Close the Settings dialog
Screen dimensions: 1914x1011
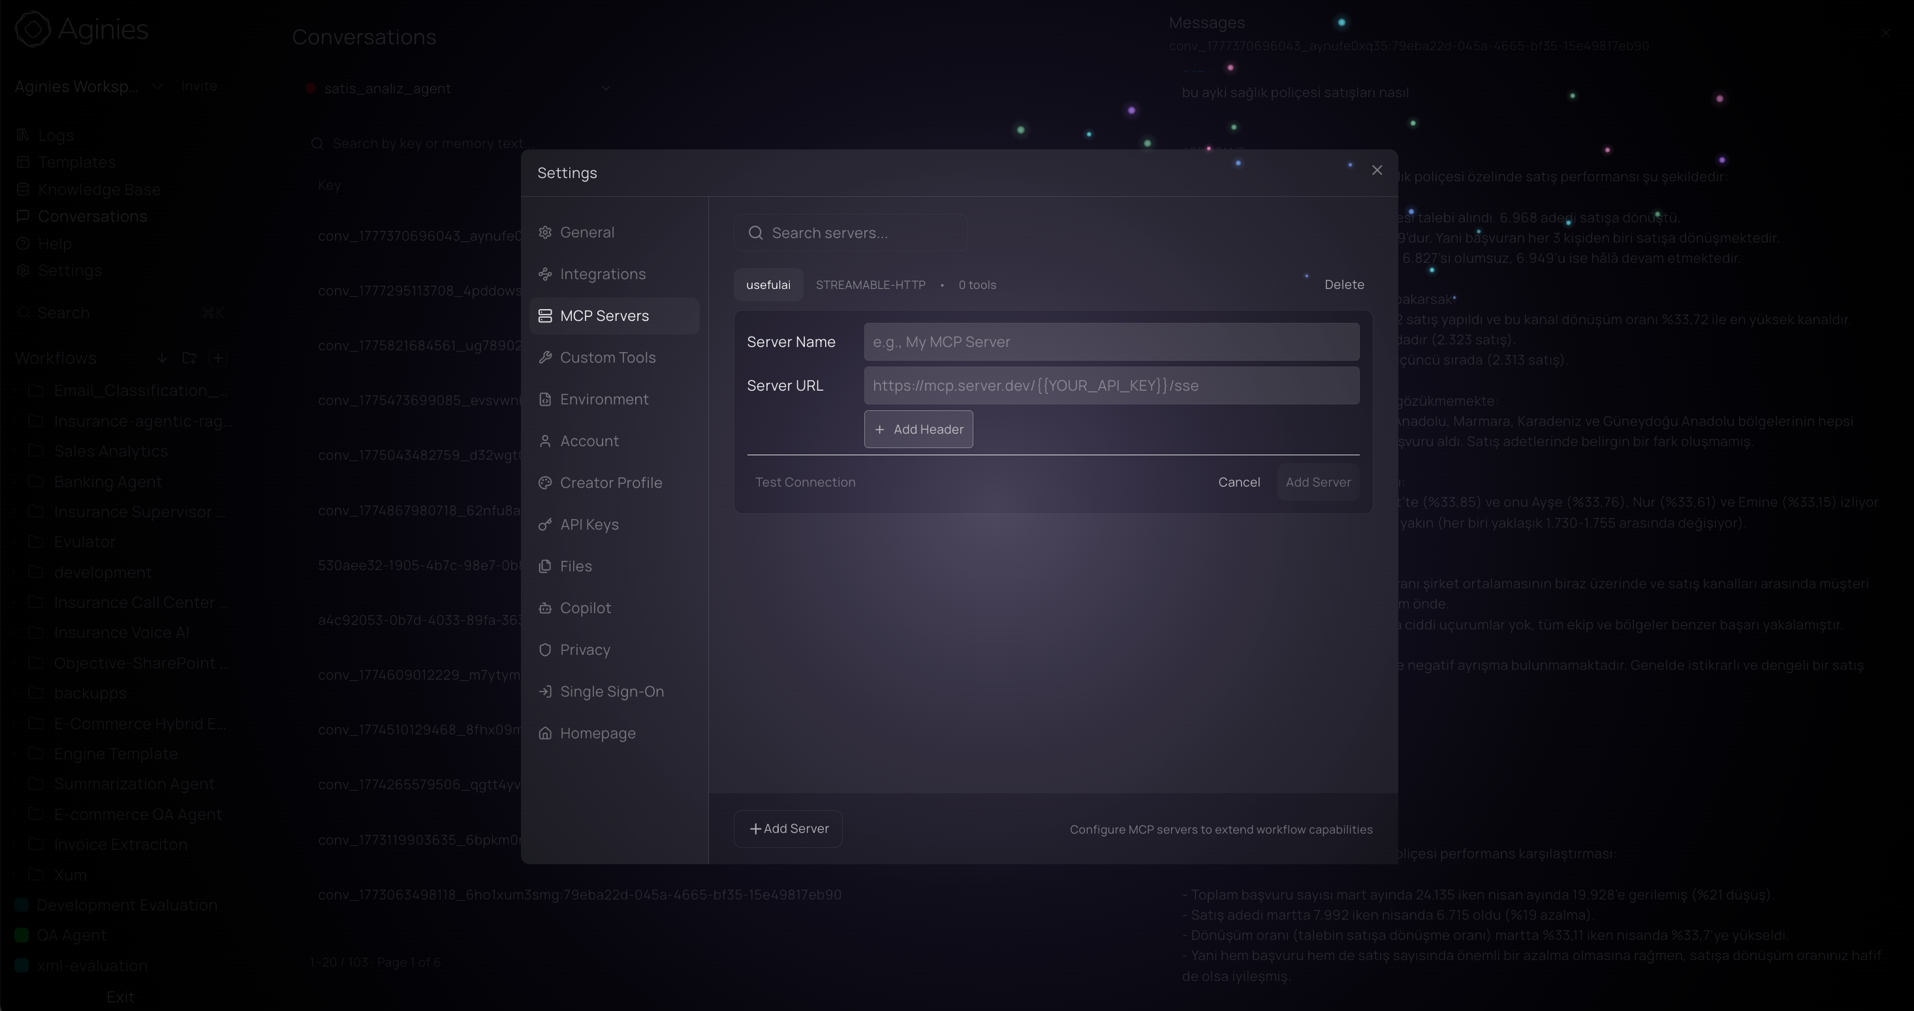[x=1377, y=170]
